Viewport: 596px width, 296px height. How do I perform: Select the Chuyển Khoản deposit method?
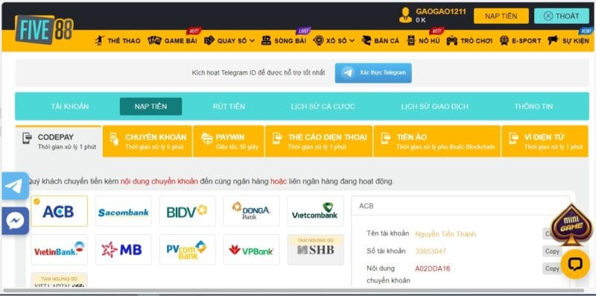pyautogui.click(x=148, y=141)
